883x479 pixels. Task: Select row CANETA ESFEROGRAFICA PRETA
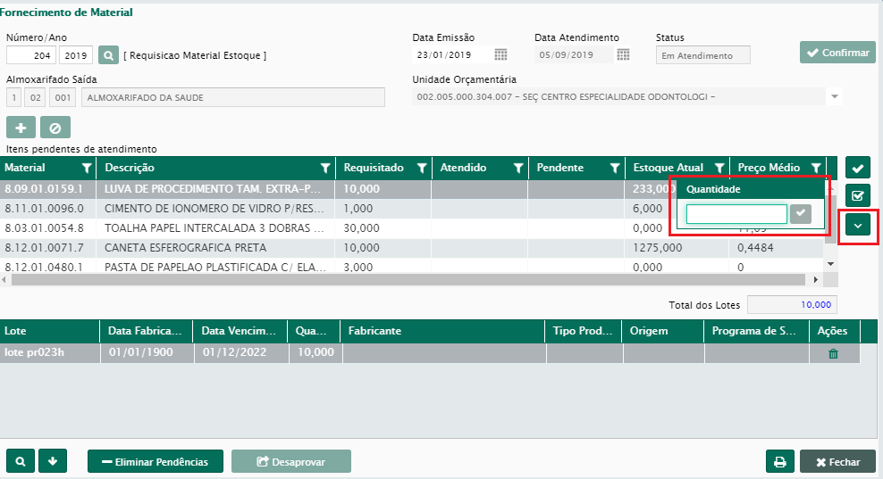click(412, 248)
